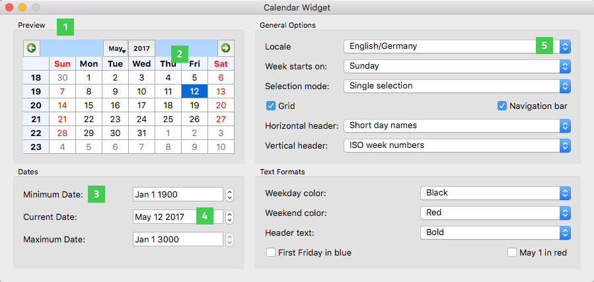Enable First Friday in blue
The image size is (594, 282).
(x=271, y=252)
